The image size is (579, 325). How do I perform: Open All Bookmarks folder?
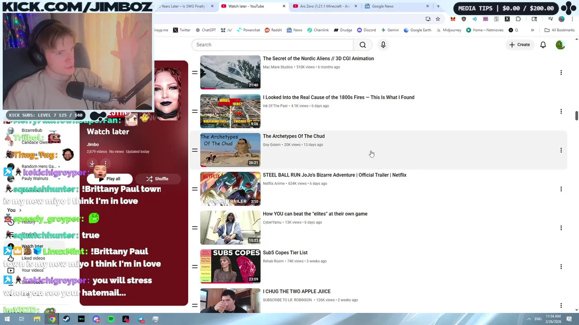tap(560, 30)
